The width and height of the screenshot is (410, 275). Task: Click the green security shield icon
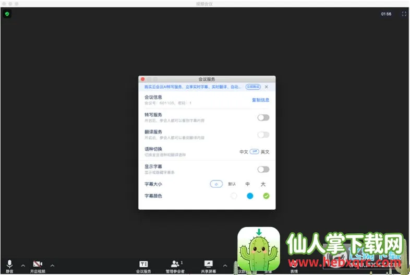coord(7,14)
